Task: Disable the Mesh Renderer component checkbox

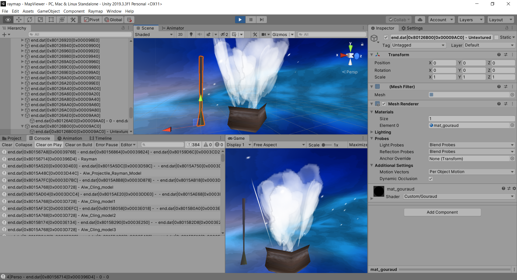Action: pos(384,104)
